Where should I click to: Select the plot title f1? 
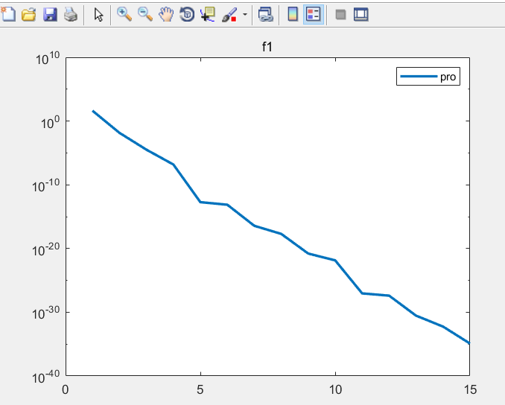pyautogui.click(x=267, y=47)
